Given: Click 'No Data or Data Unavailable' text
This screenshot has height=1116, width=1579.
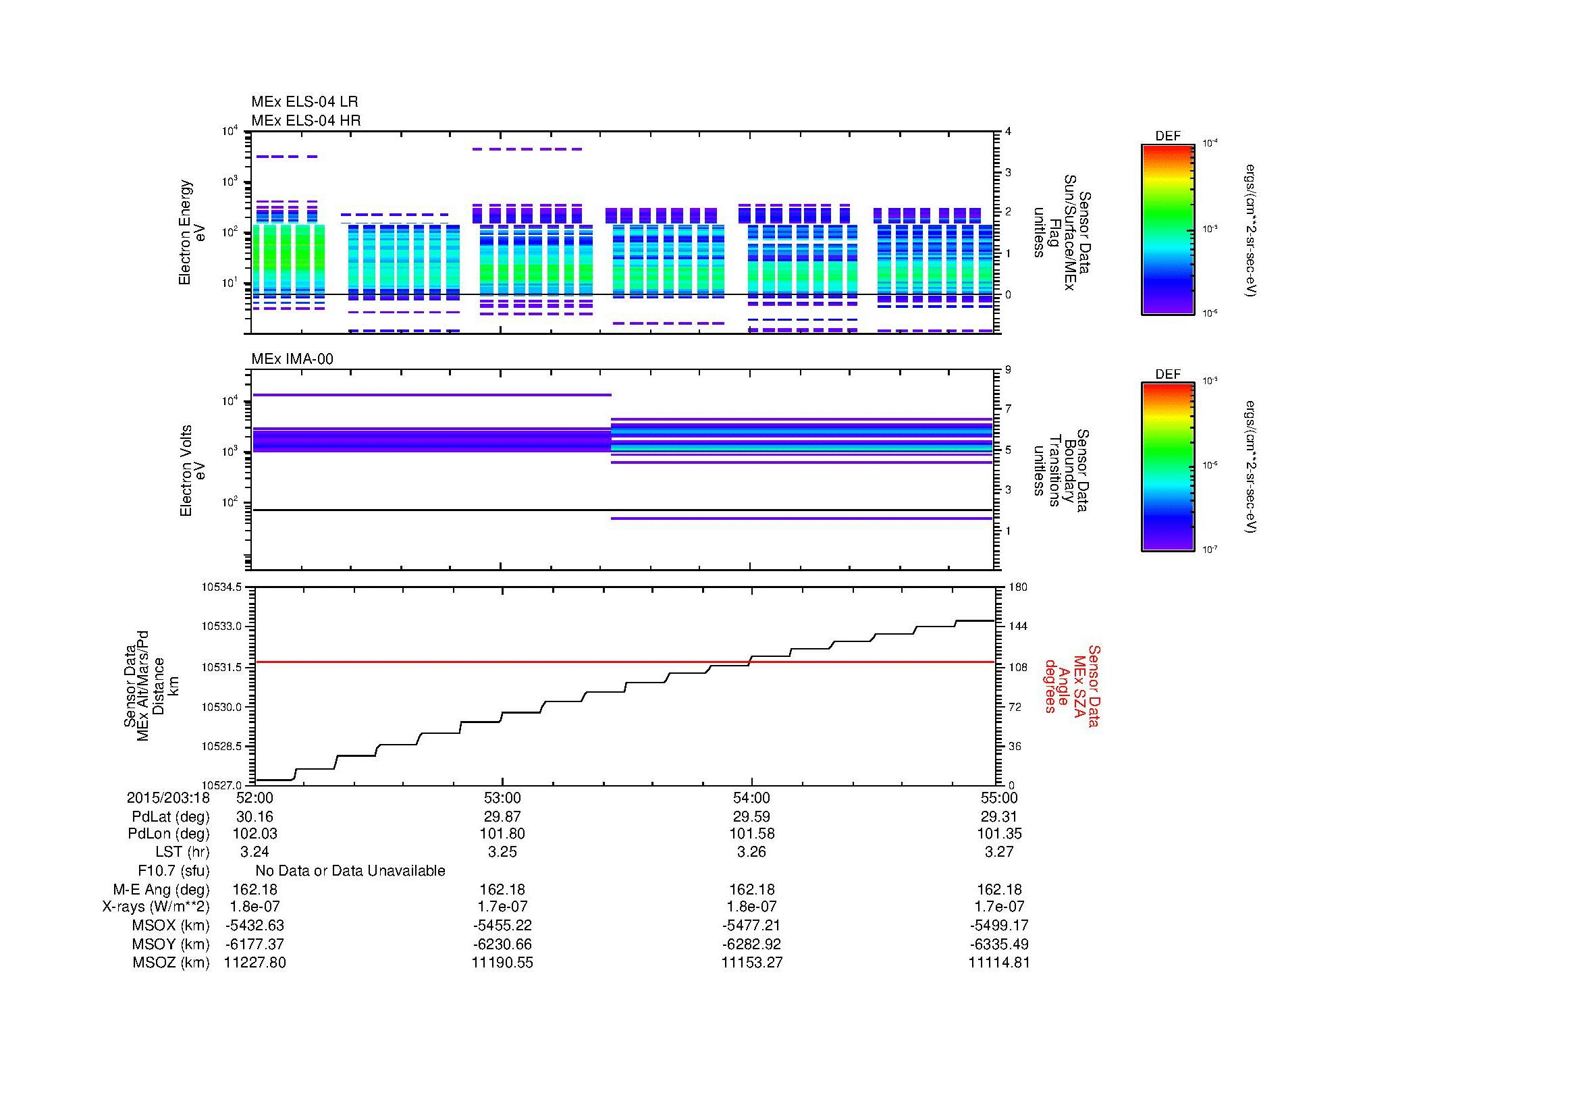Looking at the screenshot, I should tap(350, 871).
